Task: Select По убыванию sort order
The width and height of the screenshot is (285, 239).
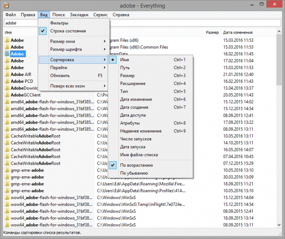Action: point(151,173)
